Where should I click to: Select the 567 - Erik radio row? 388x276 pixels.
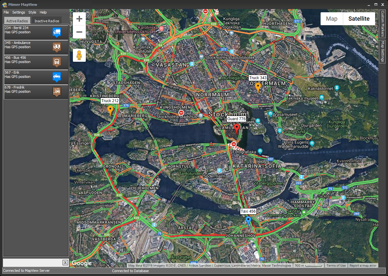pyautogui.click(x=36, y=77)
